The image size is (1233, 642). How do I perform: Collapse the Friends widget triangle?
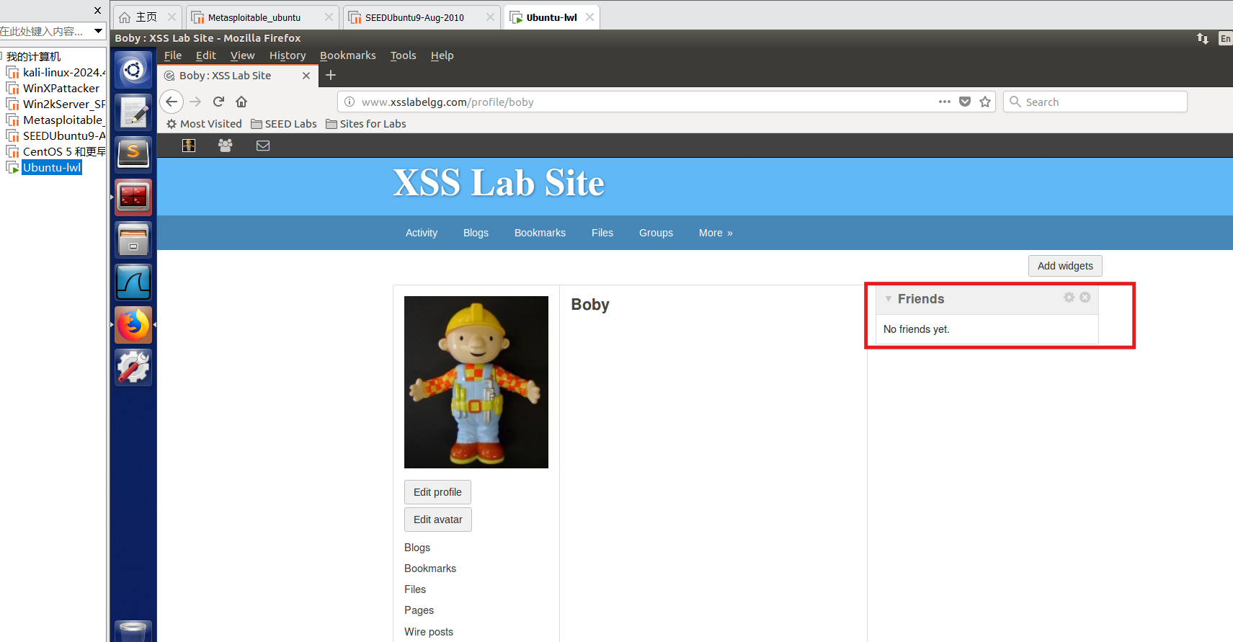coord(889,299)
